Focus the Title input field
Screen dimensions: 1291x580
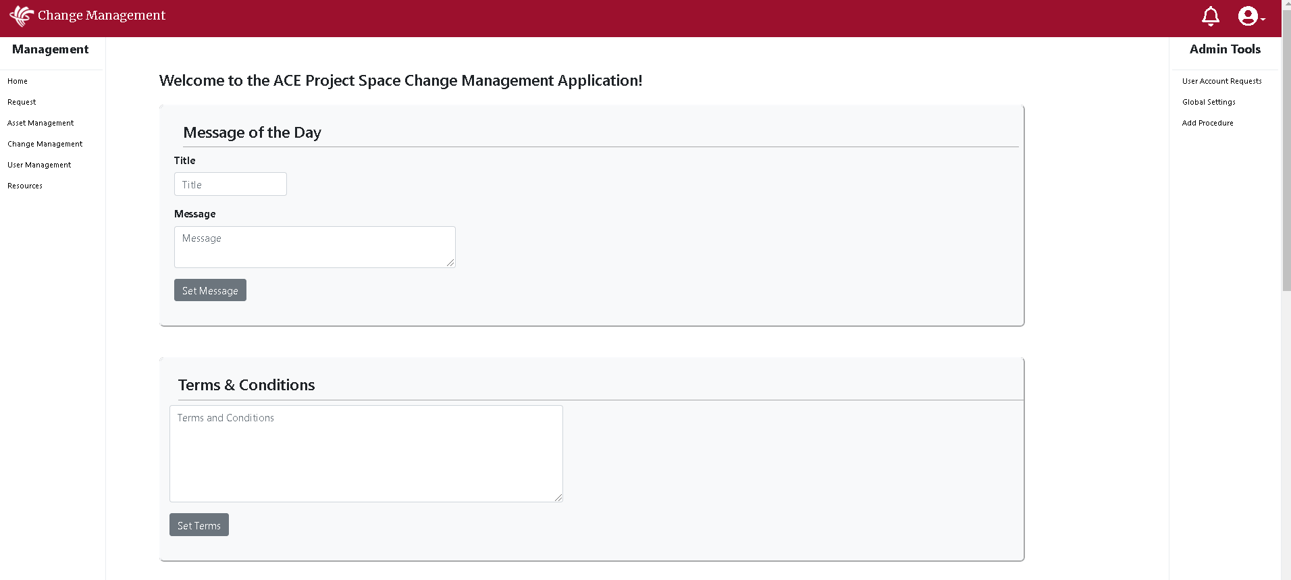230,184
